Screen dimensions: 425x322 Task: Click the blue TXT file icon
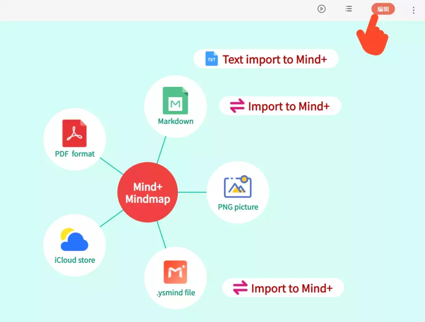click(x=211, y=59)
